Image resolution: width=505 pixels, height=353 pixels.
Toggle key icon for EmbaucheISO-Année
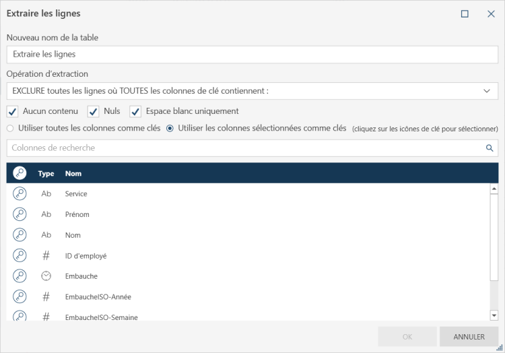20,296
